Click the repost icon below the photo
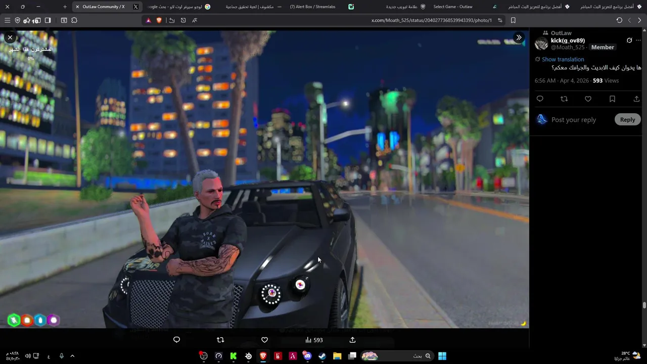 (220, 340)
